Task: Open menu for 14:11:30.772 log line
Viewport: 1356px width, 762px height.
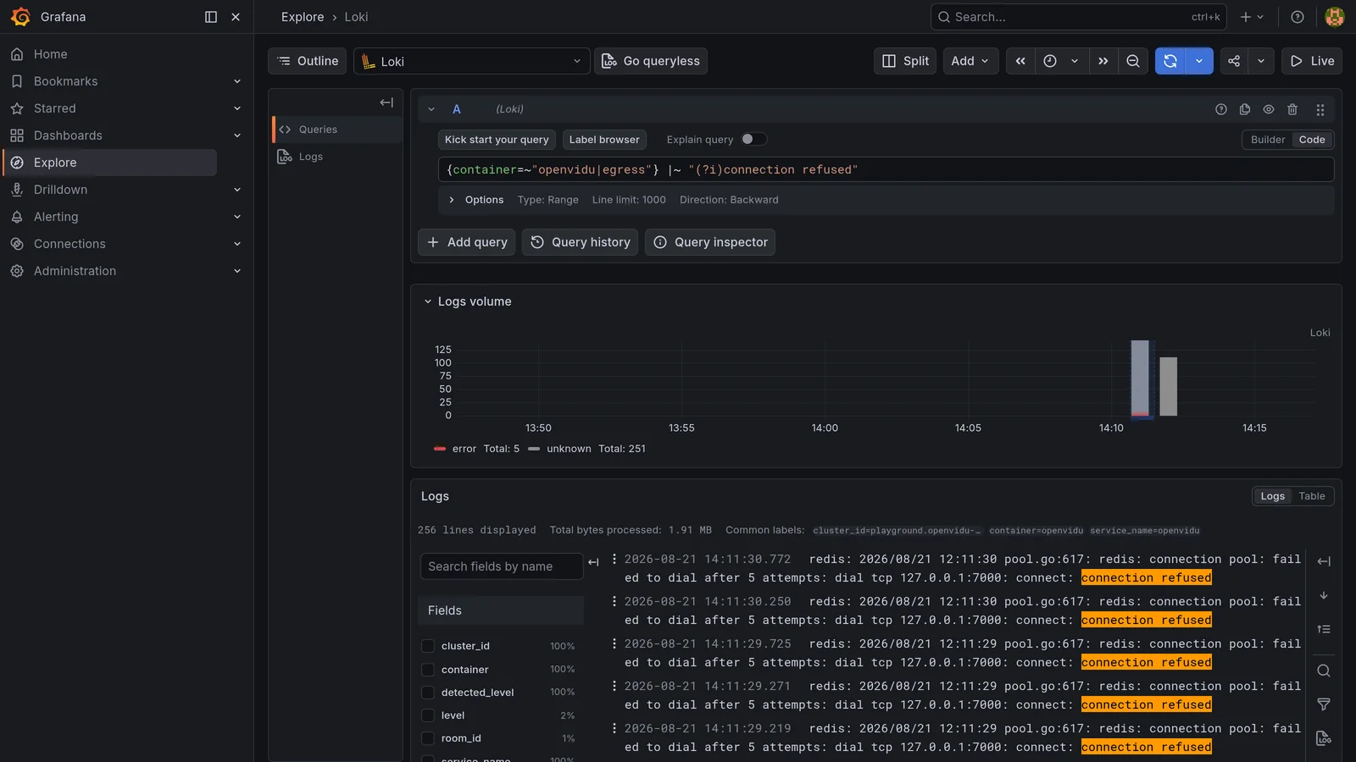Action: pyautogui.click(x=614, y=559)
